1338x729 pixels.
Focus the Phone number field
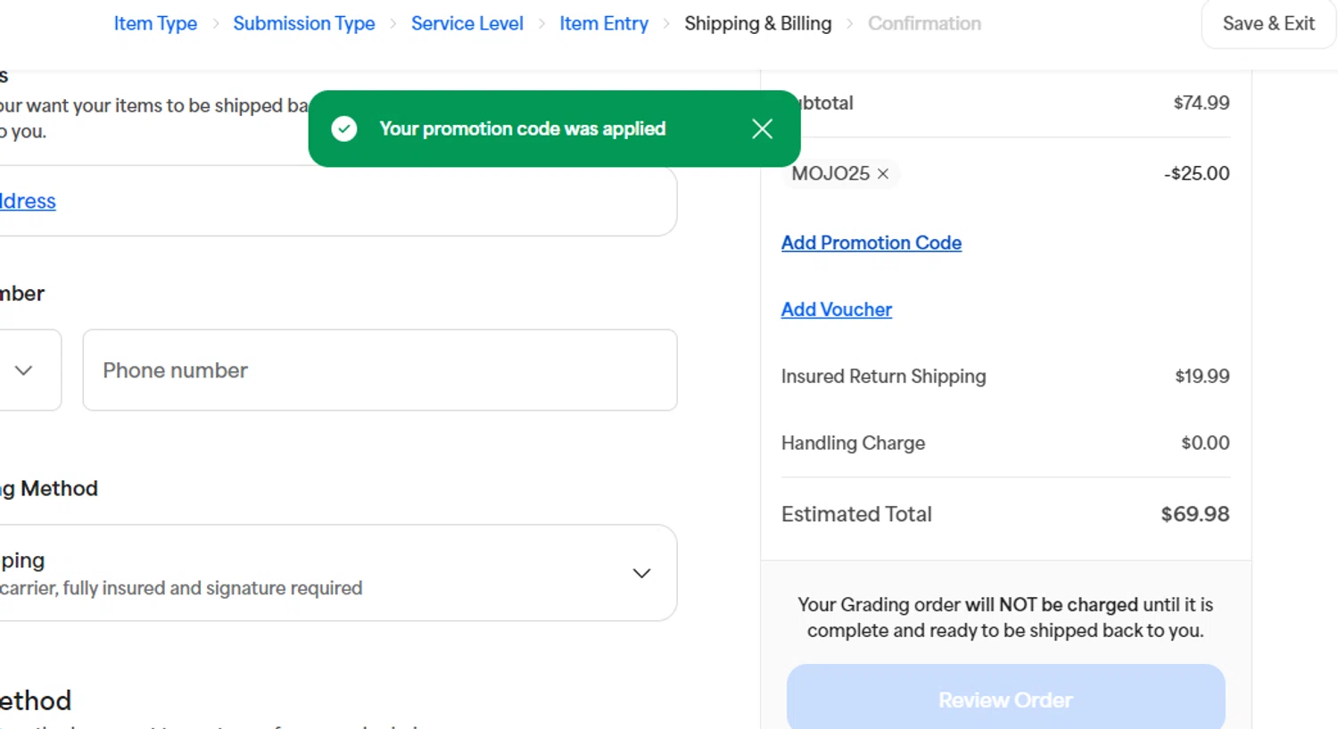[379, 370]
